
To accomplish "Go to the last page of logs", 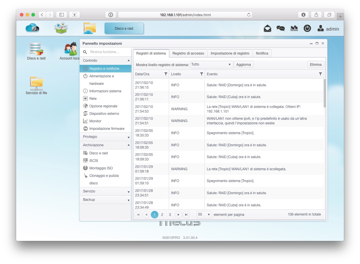I will pos(186,214).
